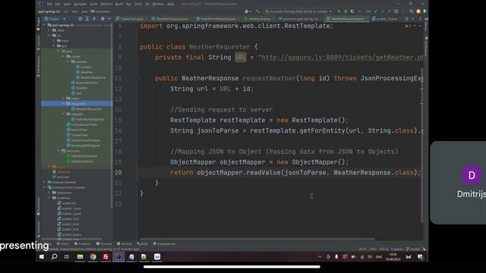Open the Navigate menu
Viewport: 486px width, 273px height.
(x=80, y=4)
